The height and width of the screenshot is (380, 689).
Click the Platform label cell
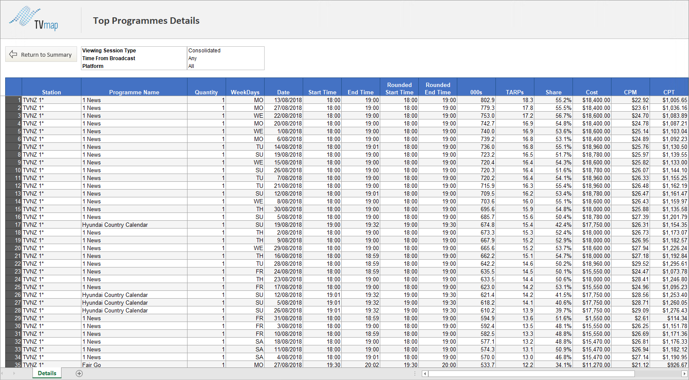click(x=134, y=66)
